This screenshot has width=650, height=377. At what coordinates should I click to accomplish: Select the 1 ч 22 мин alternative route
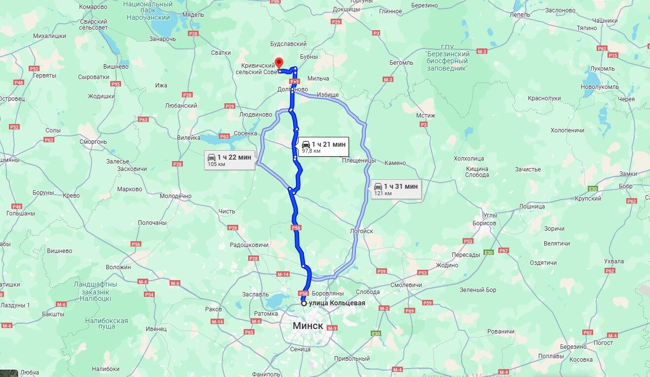click(x=230, y=160)
